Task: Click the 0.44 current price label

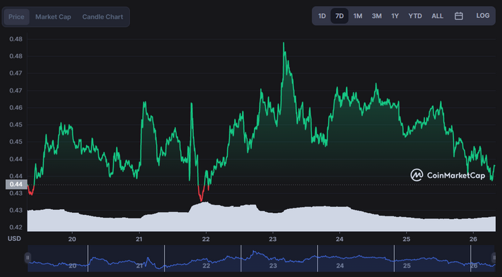Action: tap(16, 184)
